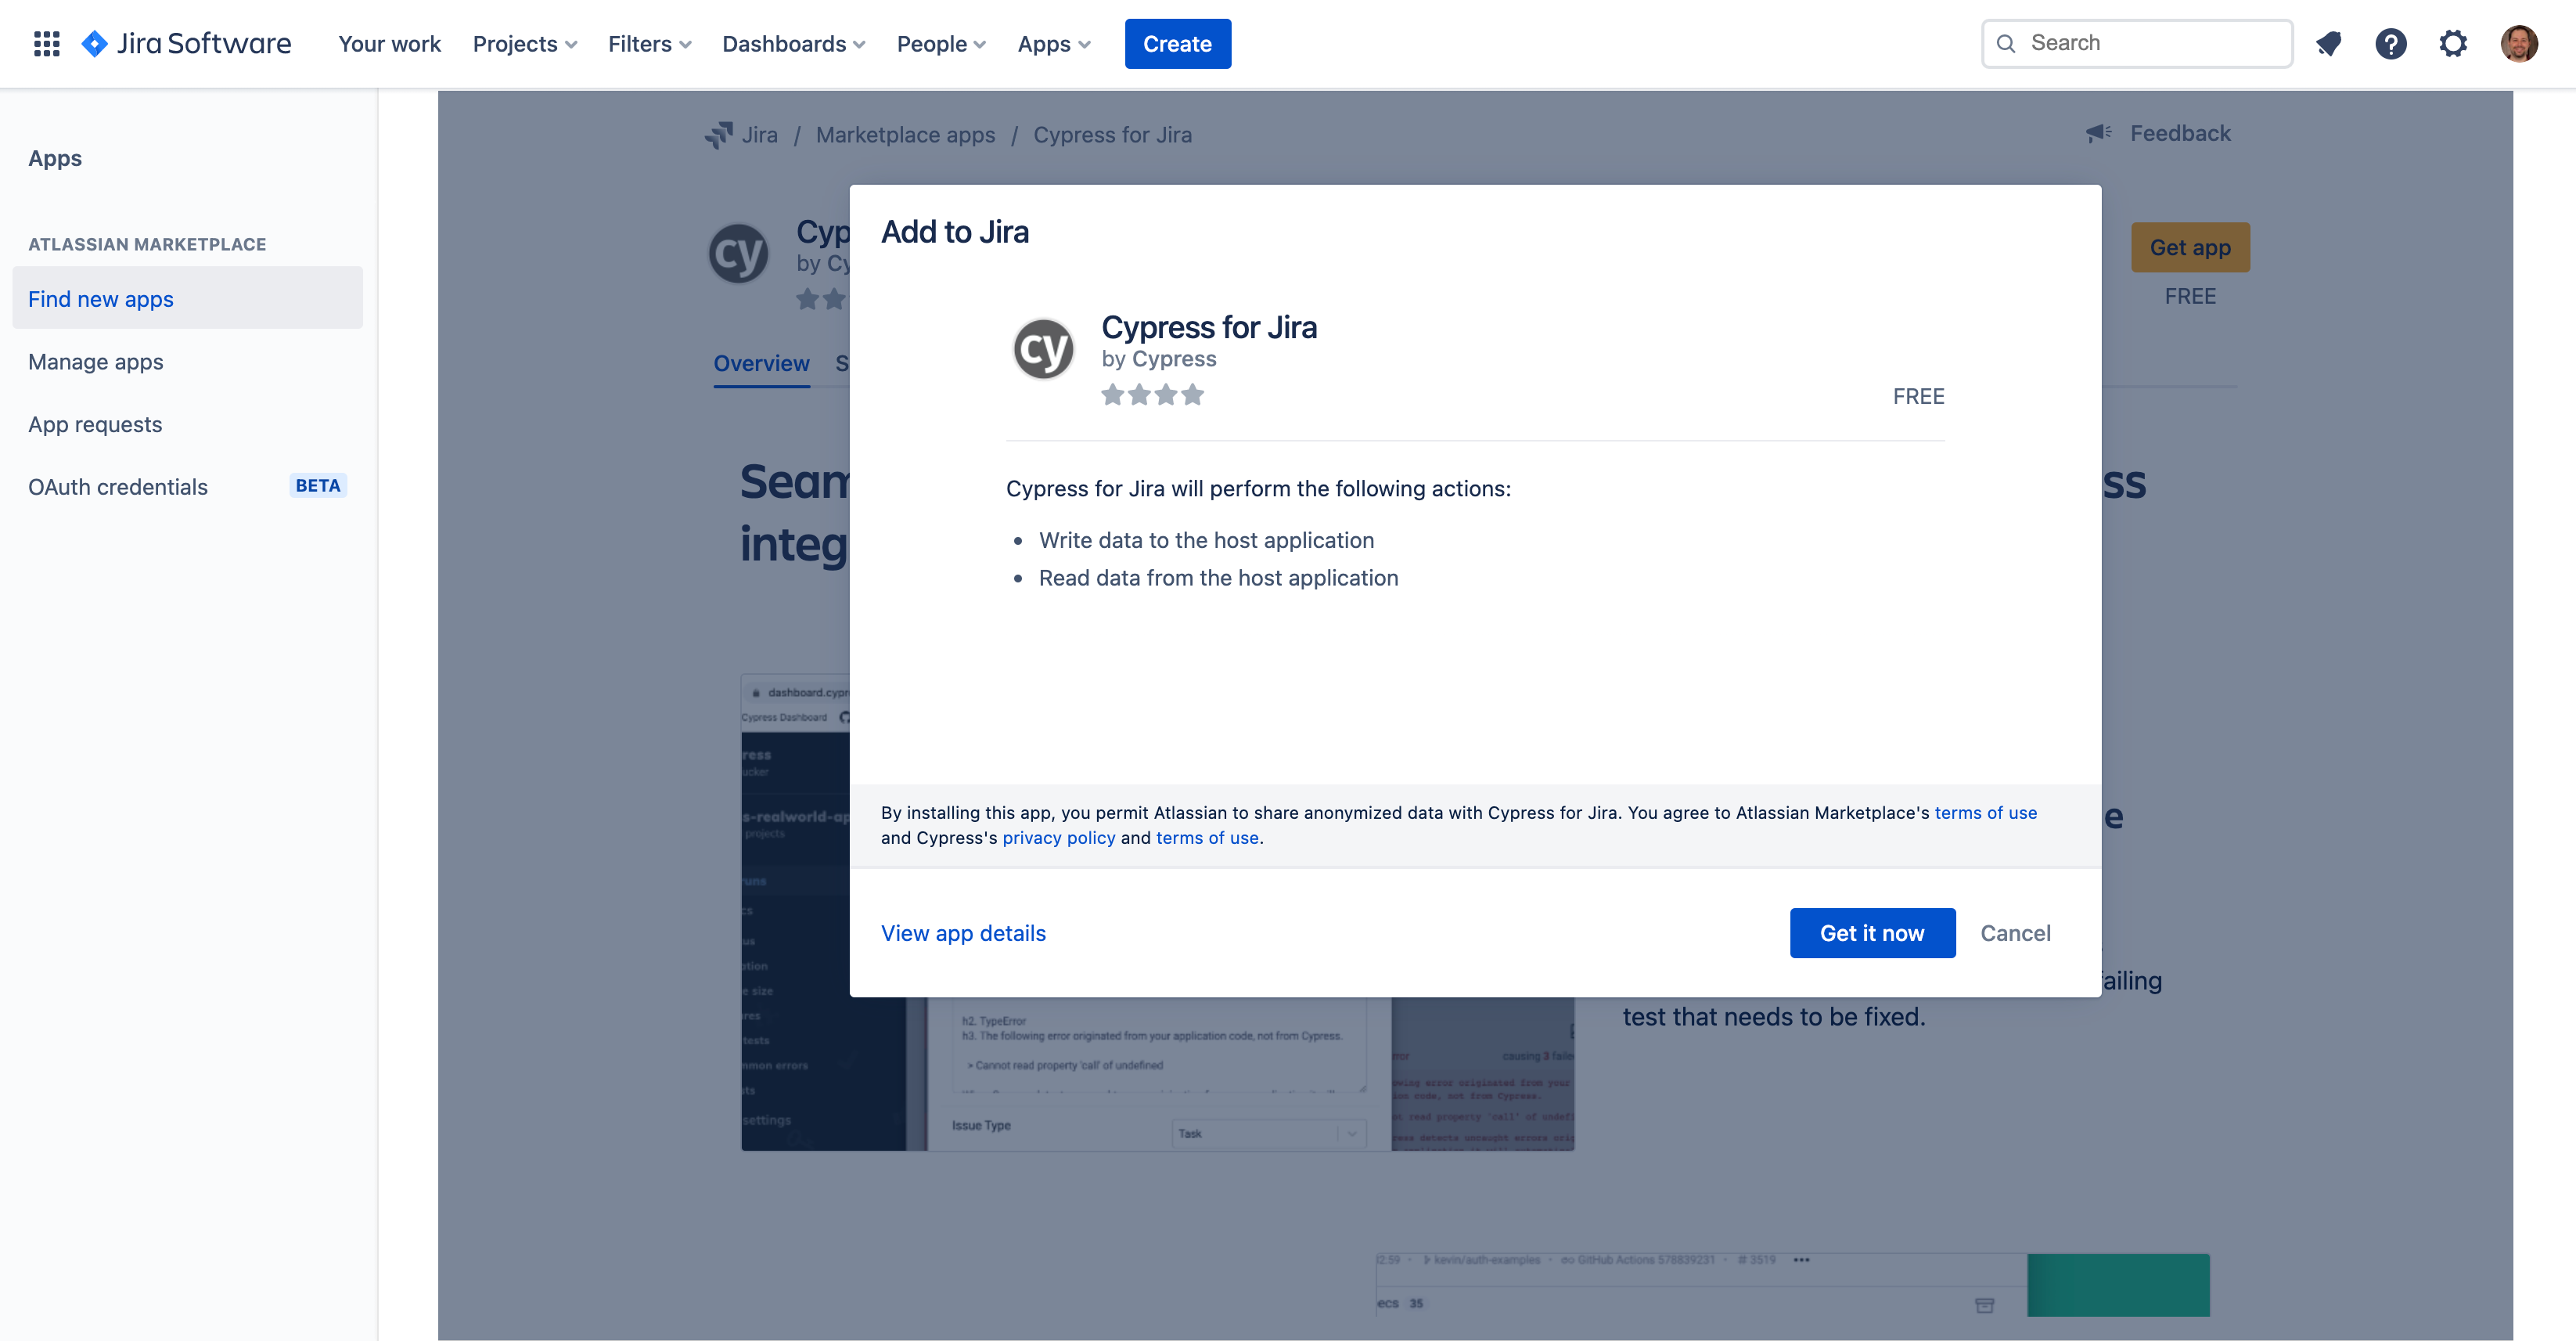Open Jira settings with the gear icon
This screenshot has width=2576, height=1341.
tap(2454, 43)
